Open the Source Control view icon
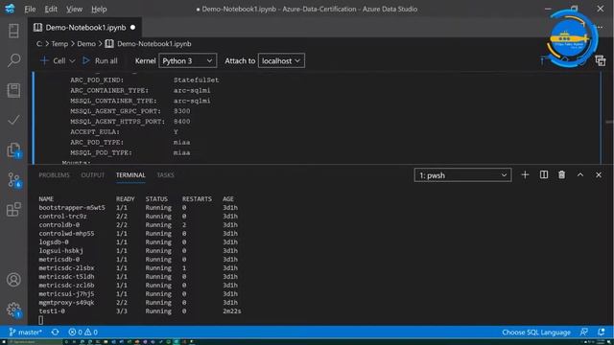This screenshot has width=614, height=345. [x=13, y=180]
